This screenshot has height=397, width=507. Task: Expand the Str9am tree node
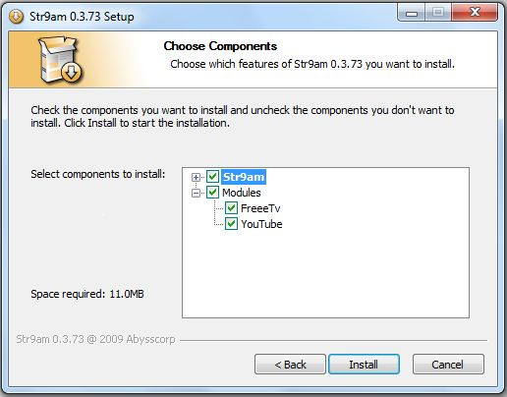[196, 177]
